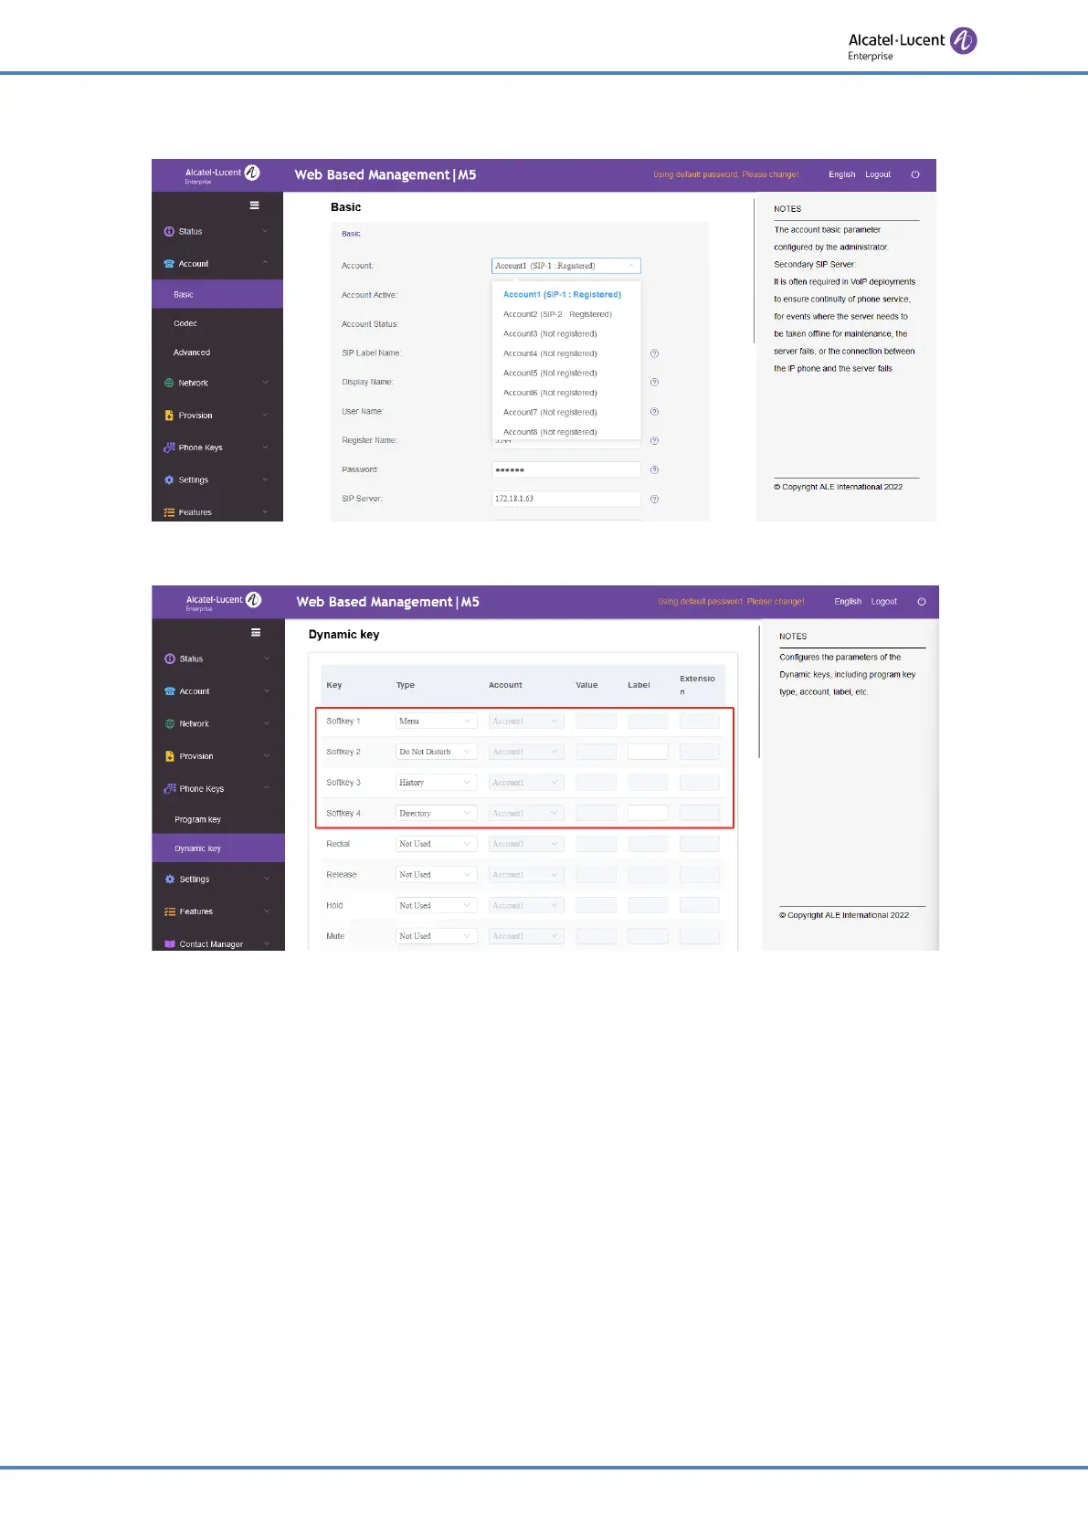
Task: Click the Network globe icon in the Basic page sidebar
Action: [x=169, y=384]
